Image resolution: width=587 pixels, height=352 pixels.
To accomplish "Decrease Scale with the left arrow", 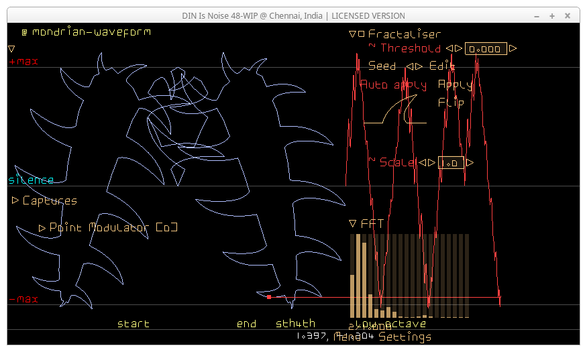I will 423,162.
